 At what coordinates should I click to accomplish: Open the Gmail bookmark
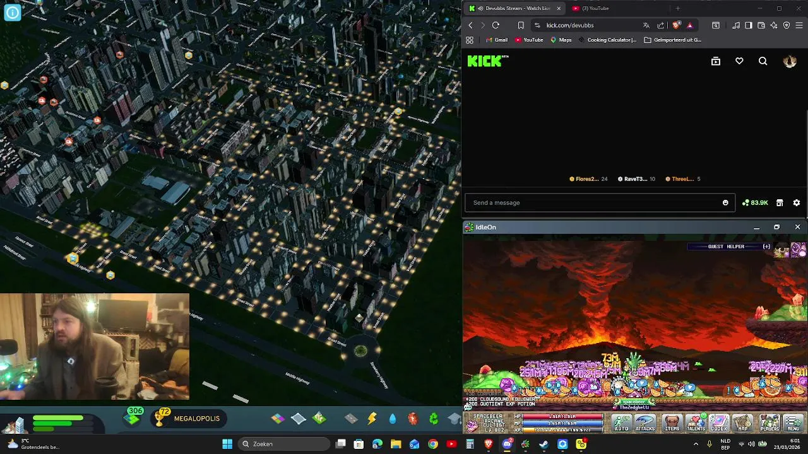point(497,40)
